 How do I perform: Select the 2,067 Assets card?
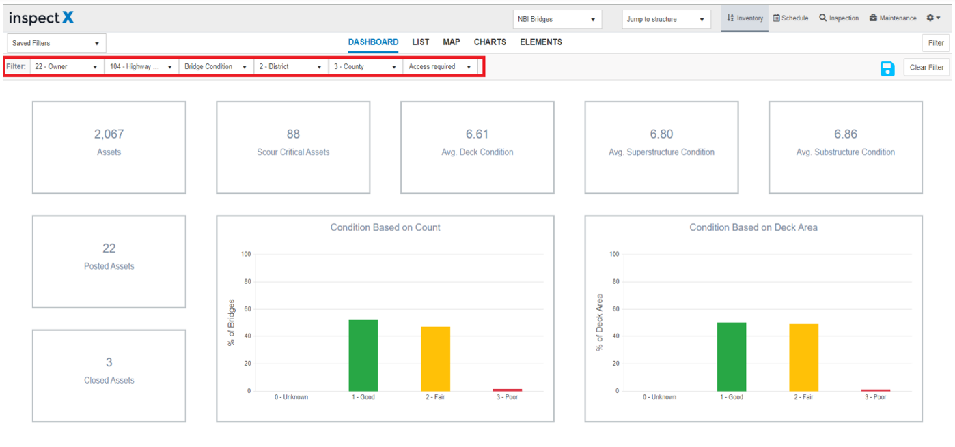[109, 148]
